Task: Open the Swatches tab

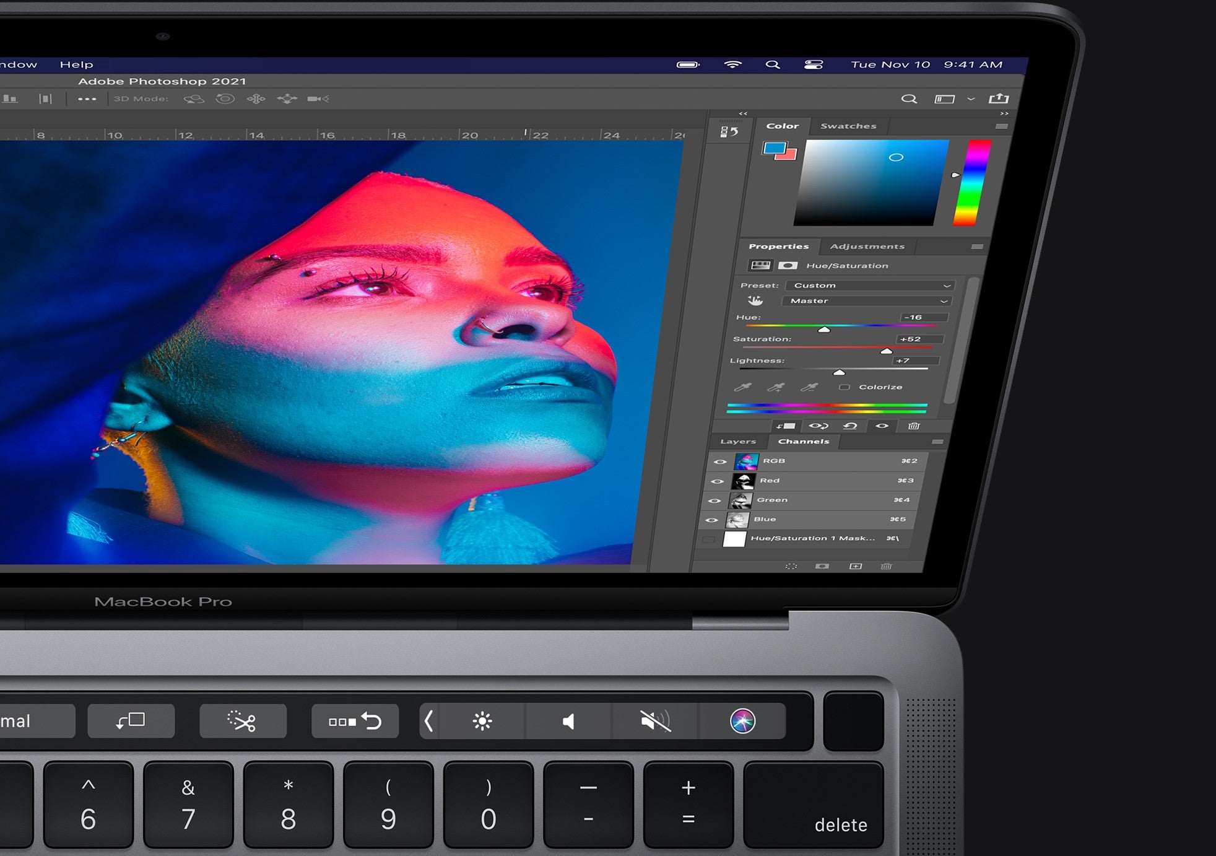Action: [848, 126]
